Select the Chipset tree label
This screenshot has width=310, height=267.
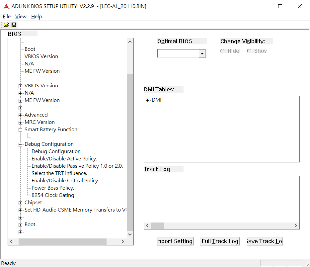[33, 203]
